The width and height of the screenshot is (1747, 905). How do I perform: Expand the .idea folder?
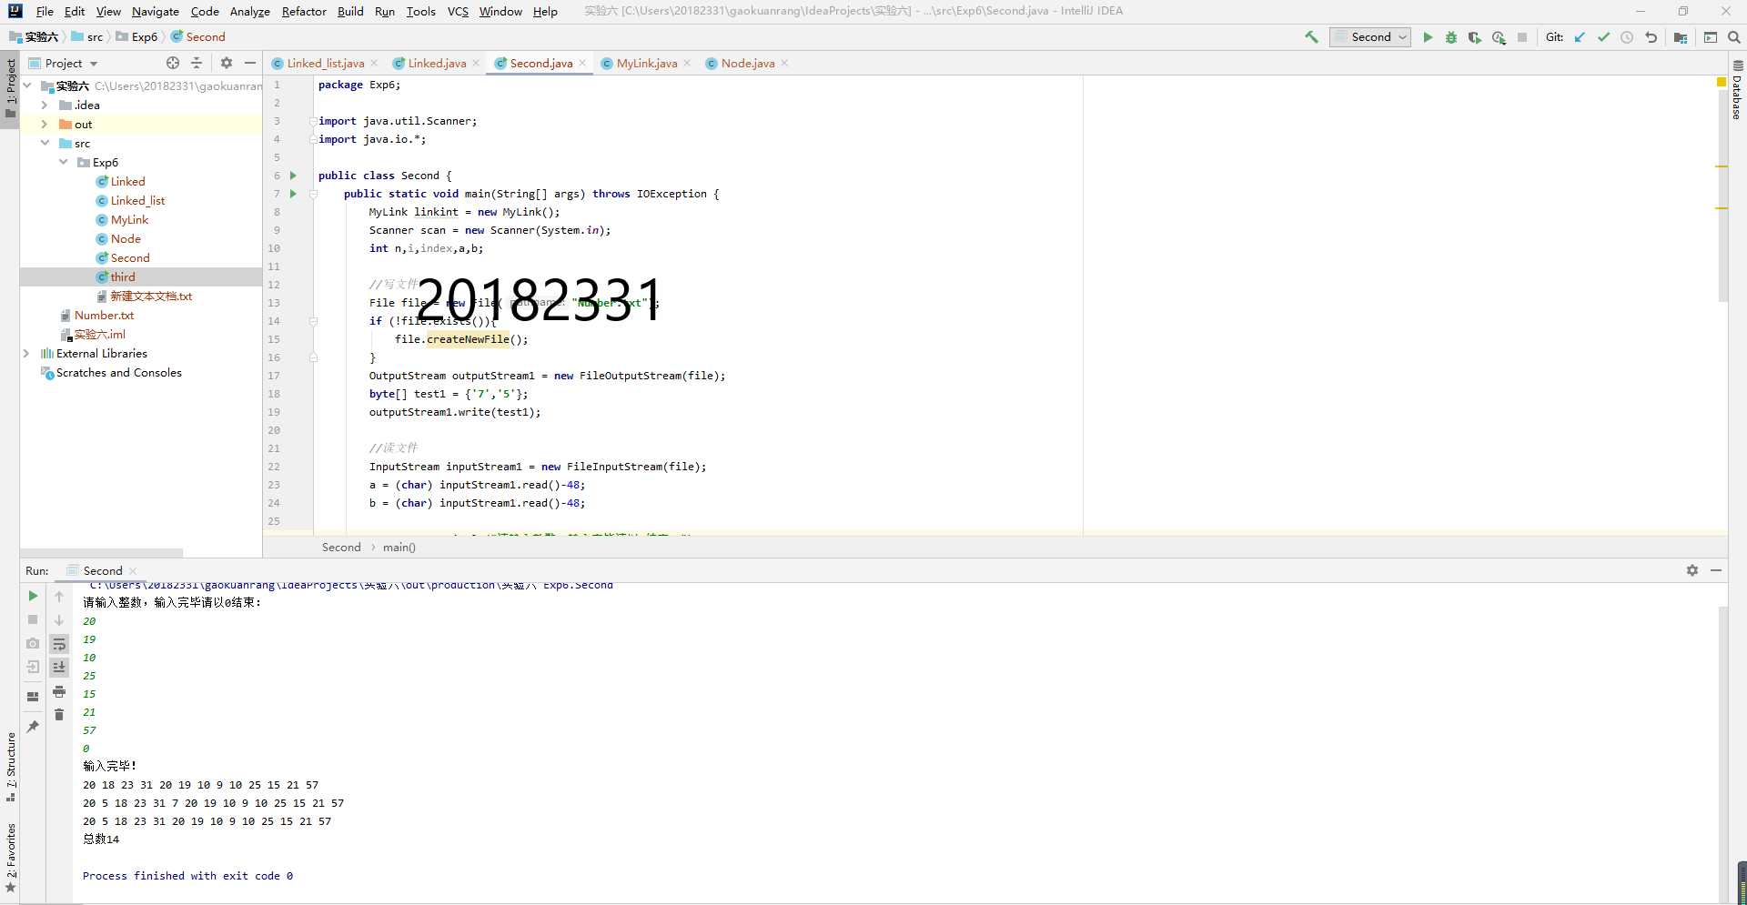tap(44, 105)
